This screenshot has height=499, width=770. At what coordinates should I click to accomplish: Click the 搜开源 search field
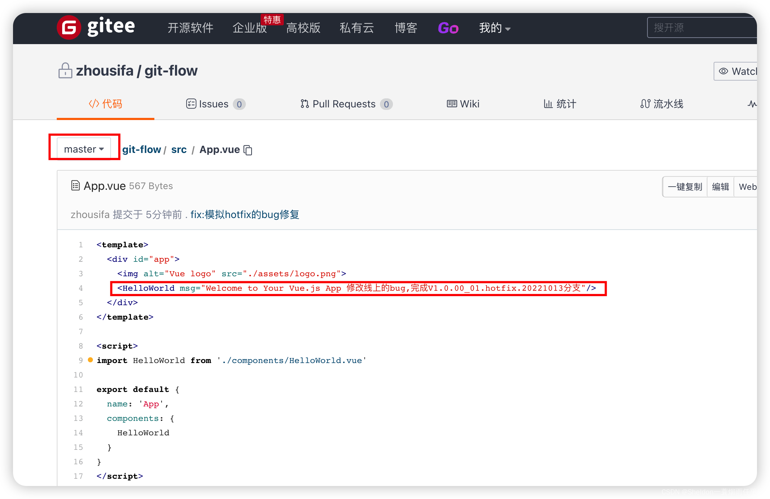point(702,27)
